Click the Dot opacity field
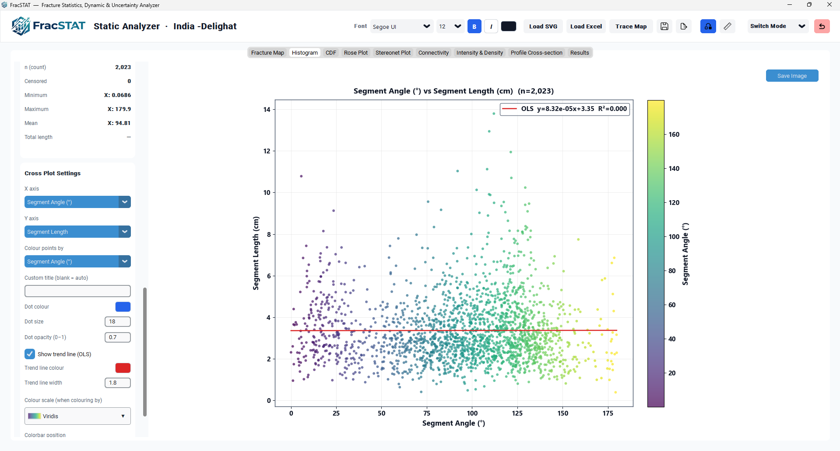This screenshot has height=451, width=840. (118, 337)
